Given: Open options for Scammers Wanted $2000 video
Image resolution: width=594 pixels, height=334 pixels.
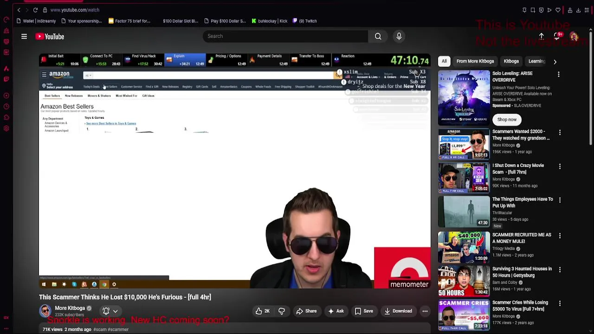Looking at the screenshot, I should (x=560, y=133).
